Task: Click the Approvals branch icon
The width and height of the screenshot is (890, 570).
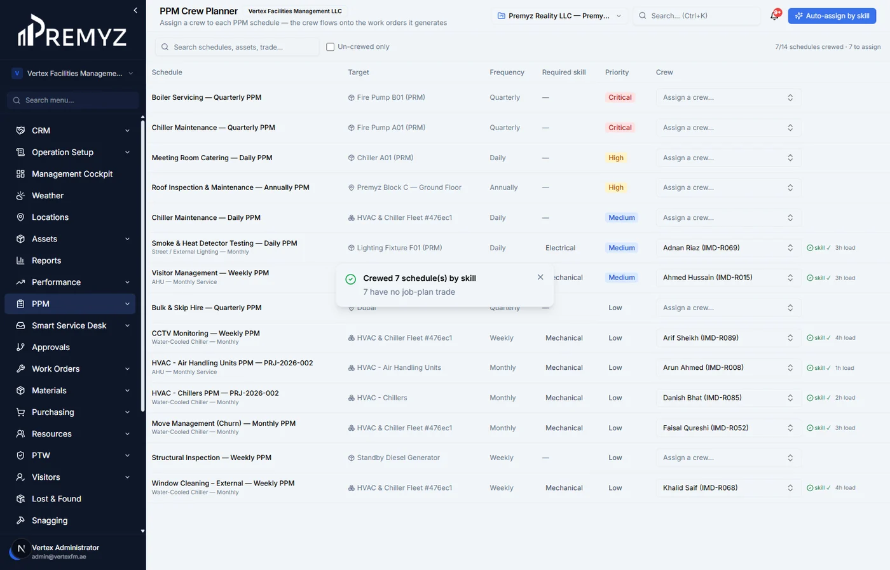Action: tap(20, 347)
